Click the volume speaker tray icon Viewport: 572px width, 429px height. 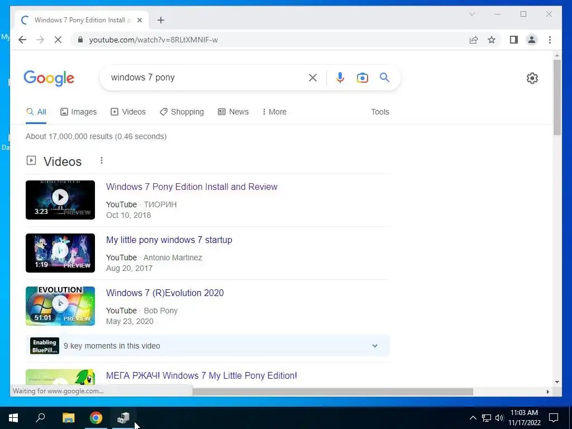pyautogui.click(x=499, y=418)
